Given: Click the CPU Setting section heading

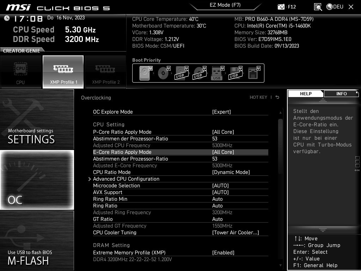Looking at the screenshot, I should [x=109, y=125].
